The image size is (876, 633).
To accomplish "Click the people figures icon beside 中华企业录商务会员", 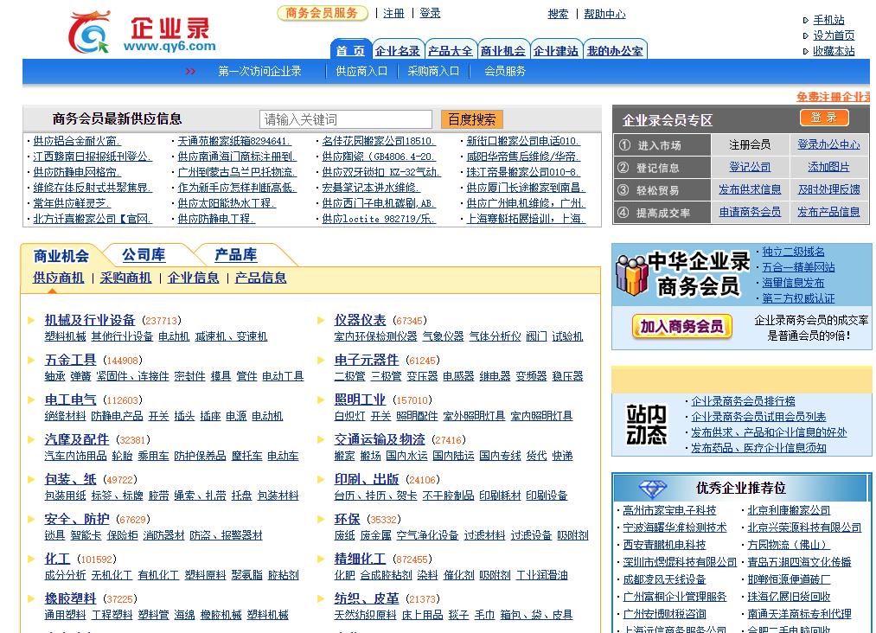I will (x=632, y=275).
